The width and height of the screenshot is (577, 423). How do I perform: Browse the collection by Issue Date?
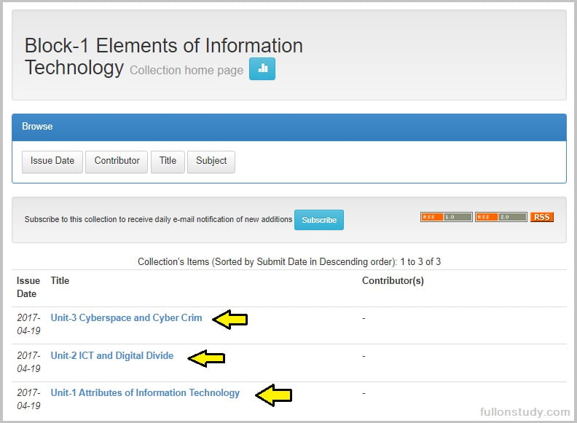pyautogui.click(x=52, y=161)
